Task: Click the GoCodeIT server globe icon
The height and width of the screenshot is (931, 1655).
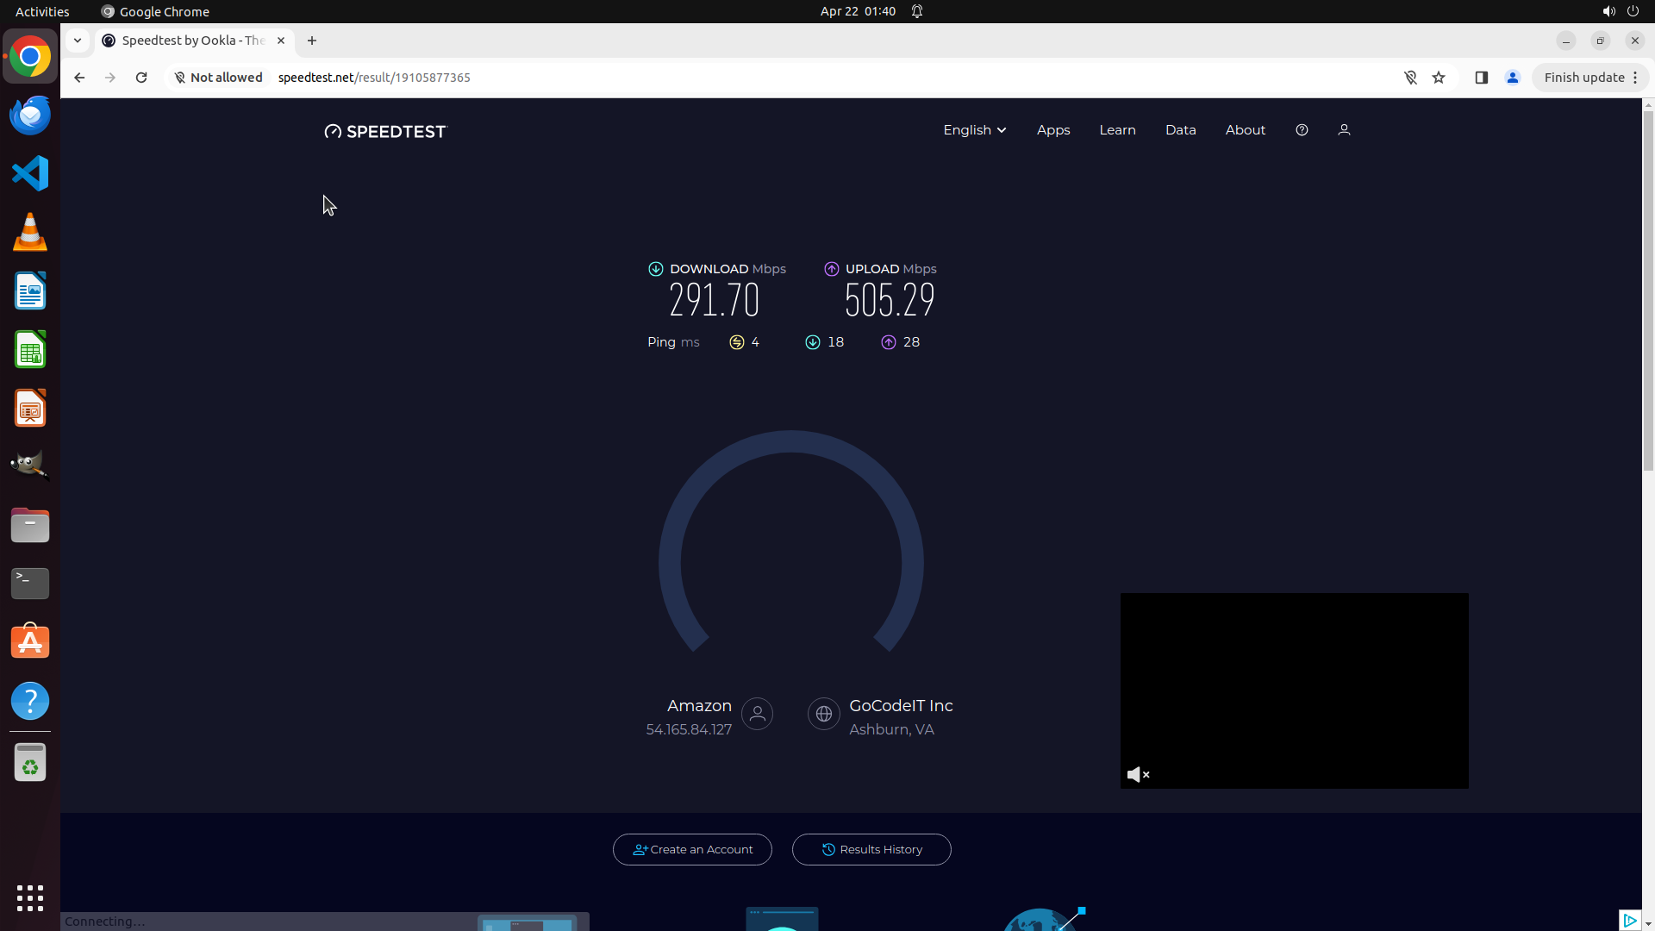Action: click(823, 714)
